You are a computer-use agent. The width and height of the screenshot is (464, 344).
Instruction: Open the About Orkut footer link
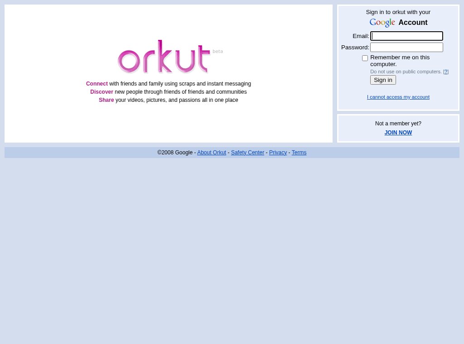pyautogui.click(x=212, y=153)
